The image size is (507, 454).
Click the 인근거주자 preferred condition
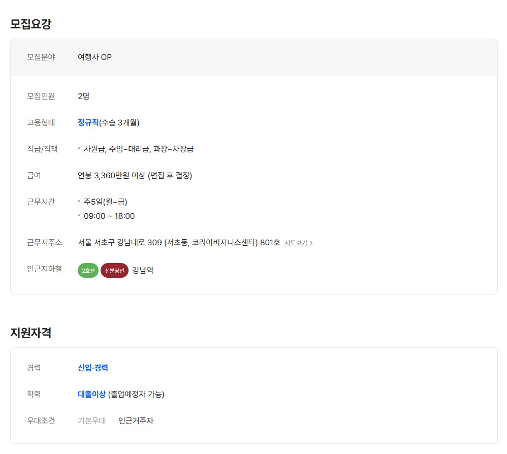click(x=136, y=420)
